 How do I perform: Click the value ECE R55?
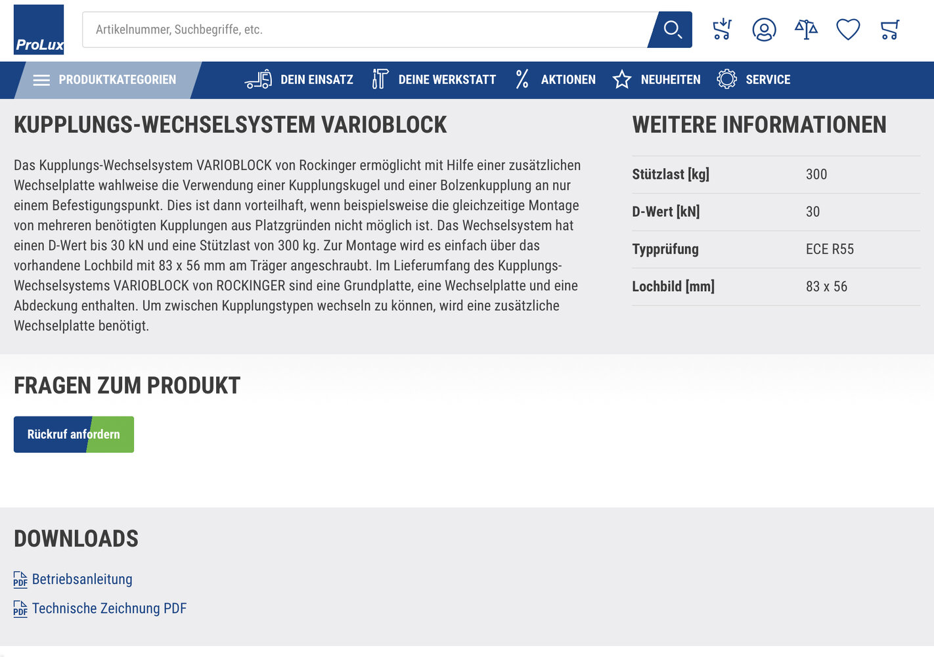tap(830, 249)
